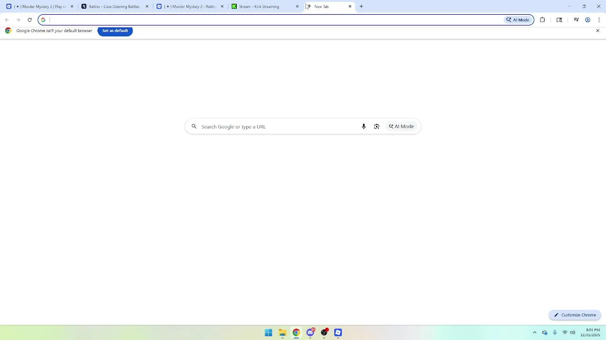Click the Search Google or type a URL box
The width and height of the screenshot is (606, 340).
(303, 127)
